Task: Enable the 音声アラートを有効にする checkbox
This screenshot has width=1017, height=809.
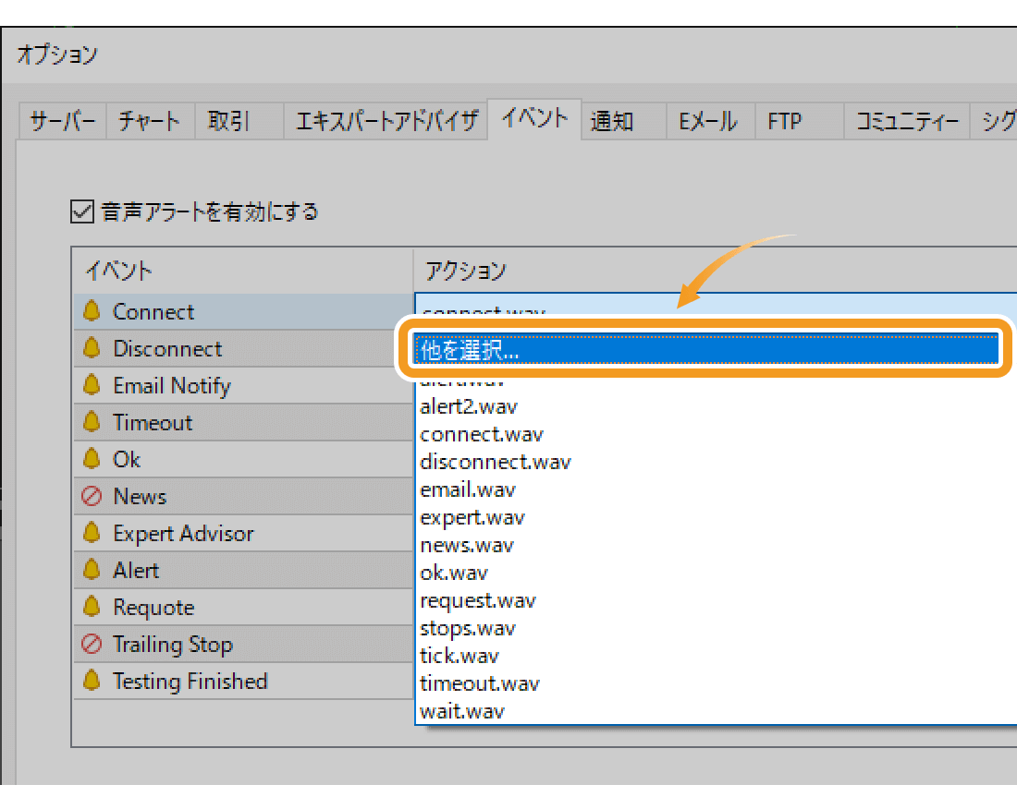Action: coord(80,211)
